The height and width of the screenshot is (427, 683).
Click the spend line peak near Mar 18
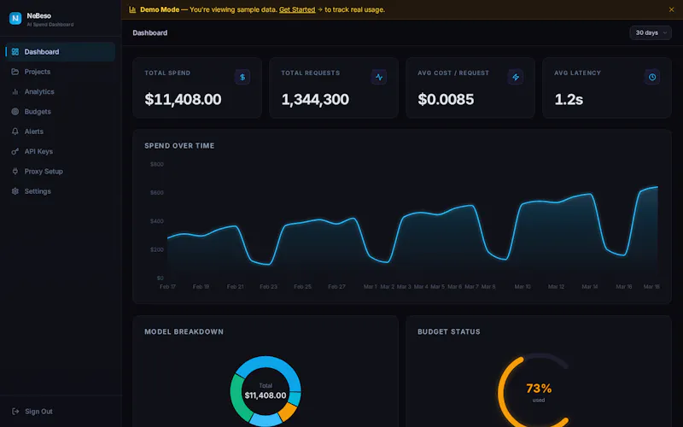[657, 187]
